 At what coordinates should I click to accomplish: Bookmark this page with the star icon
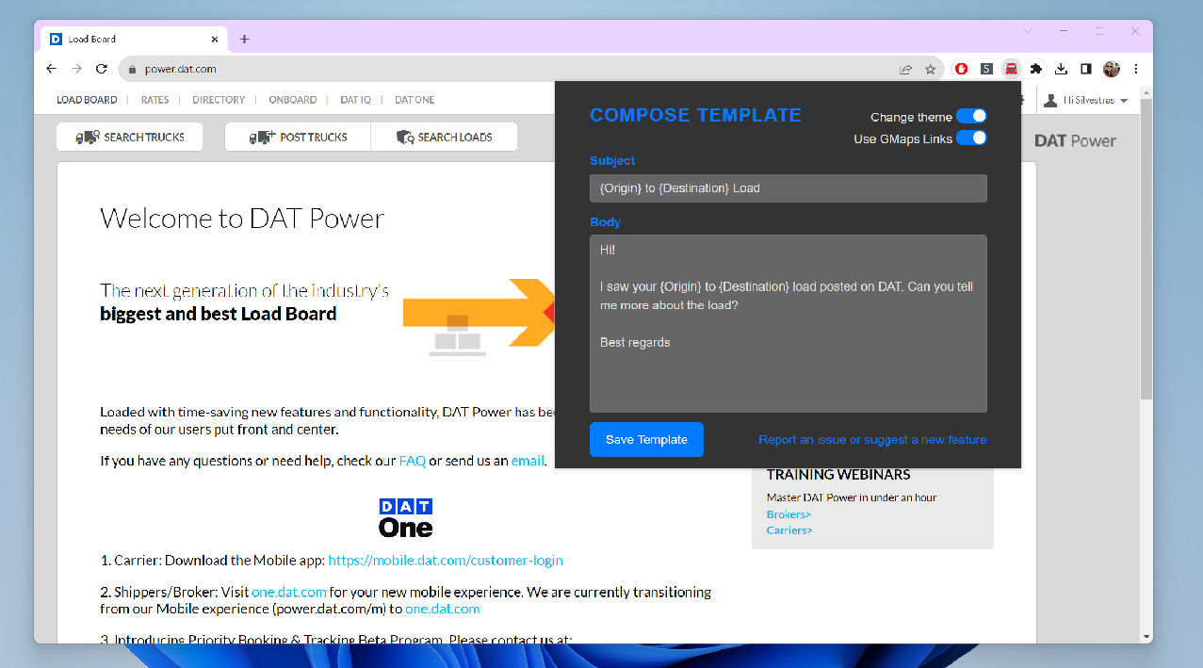pos(930,69)
